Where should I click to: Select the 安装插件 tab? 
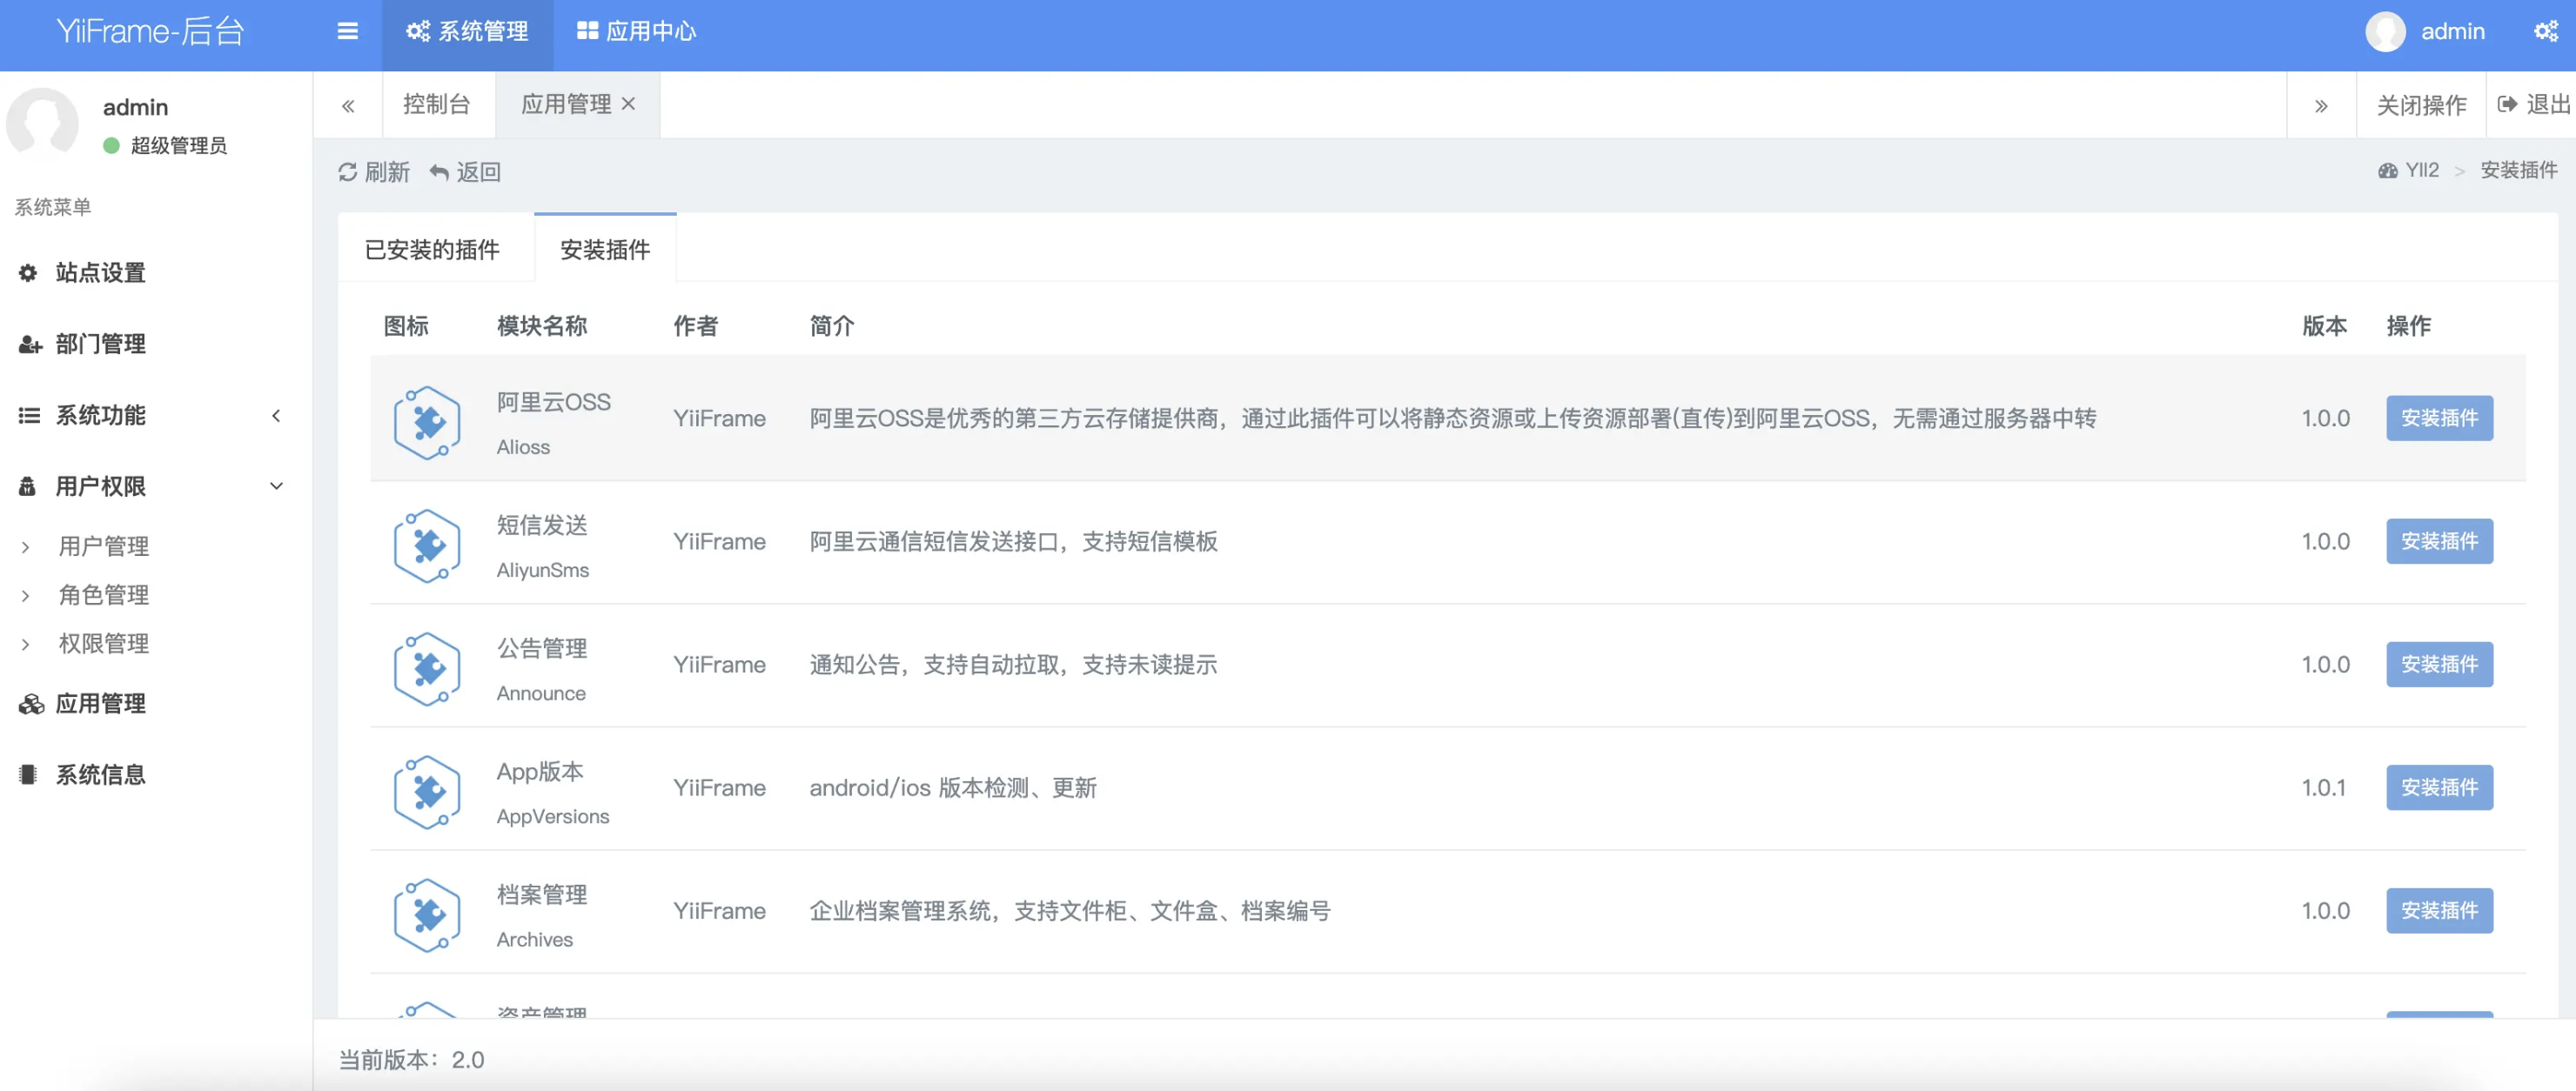coord(605,249)
